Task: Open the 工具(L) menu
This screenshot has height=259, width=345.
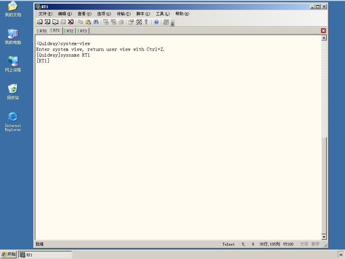Action: pyautogui.click(x=163, y=13)
